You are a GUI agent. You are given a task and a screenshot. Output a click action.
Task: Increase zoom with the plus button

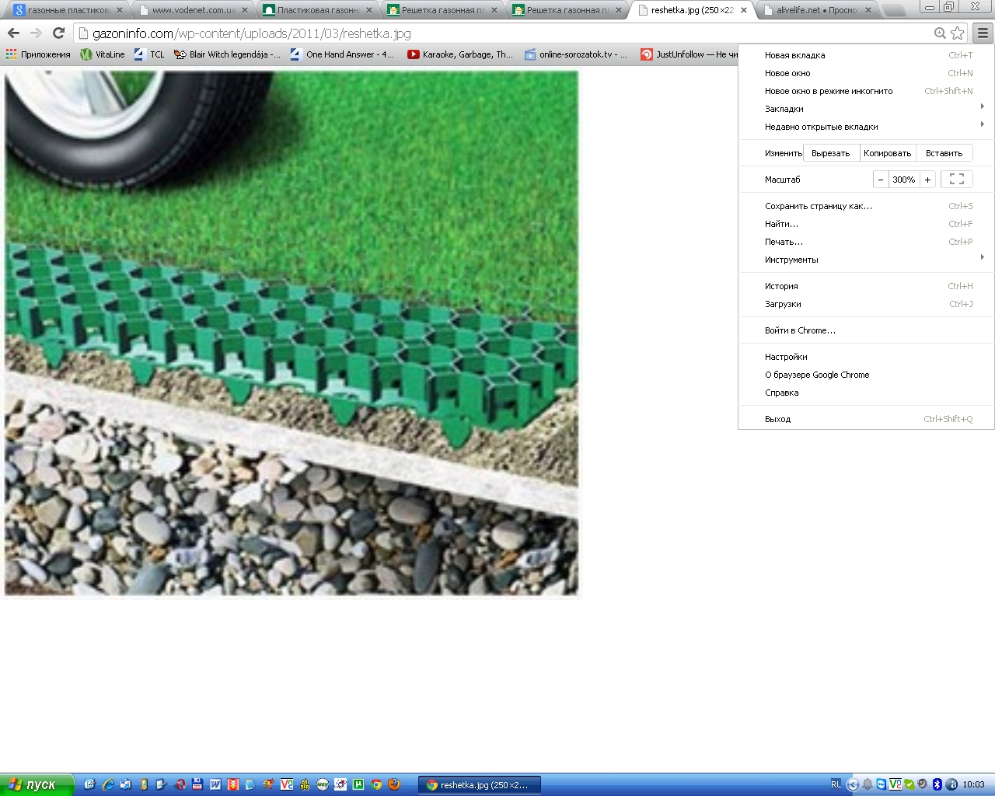(x=927, y=180)
